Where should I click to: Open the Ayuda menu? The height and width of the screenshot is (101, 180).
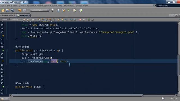85,6
